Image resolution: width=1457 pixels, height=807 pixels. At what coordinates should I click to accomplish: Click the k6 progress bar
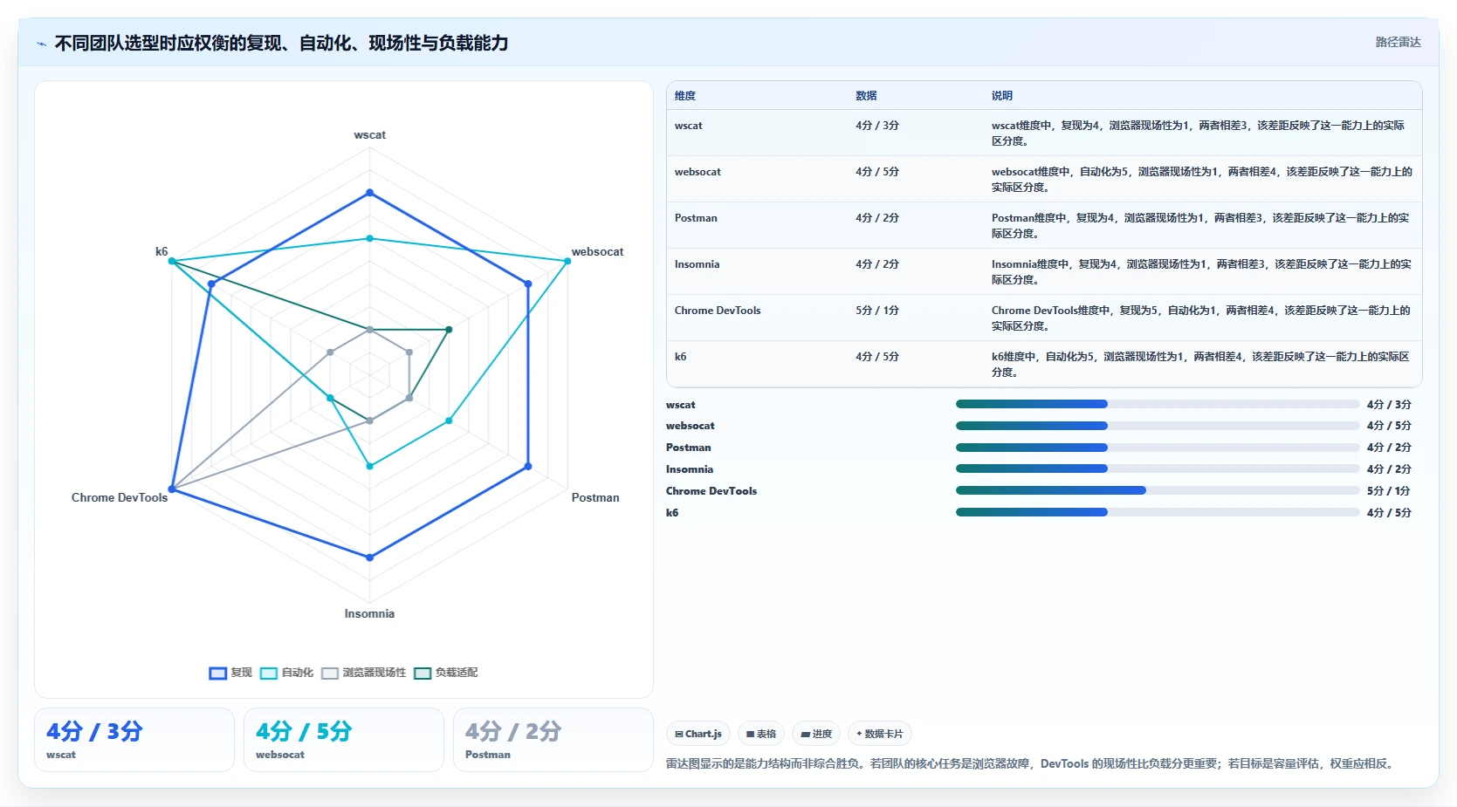(x=1158, y=512)
